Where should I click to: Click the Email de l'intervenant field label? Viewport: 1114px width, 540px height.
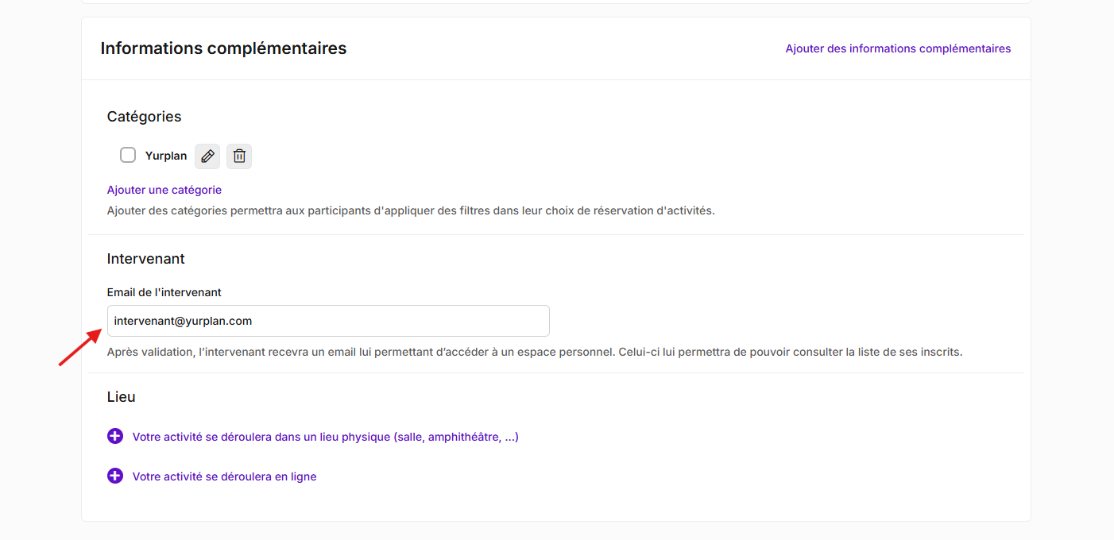tap(164, 292)
